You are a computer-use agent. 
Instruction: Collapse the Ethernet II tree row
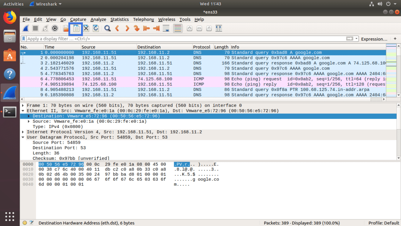23,111
